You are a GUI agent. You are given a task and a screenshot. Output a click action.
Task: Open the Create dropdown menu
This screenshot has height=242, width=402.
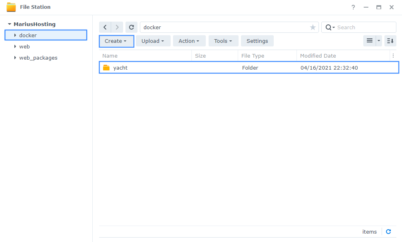[116, 41]
